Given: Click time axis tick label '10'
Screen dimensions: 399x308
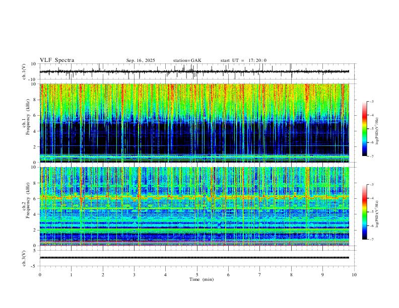Looking at the screenshot, I should pos(354,275).
